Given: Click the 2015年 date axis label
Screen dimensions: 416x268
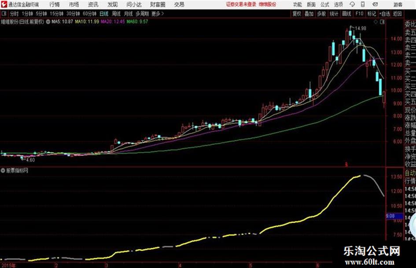Looking at the screenshot, I should coord(8,265).
